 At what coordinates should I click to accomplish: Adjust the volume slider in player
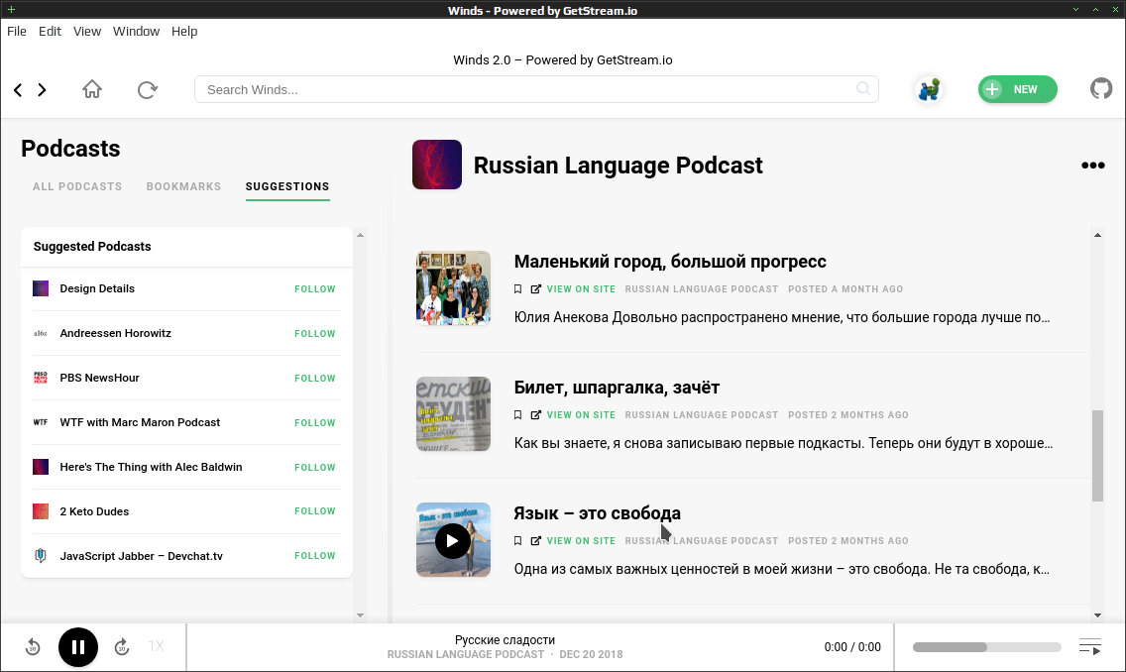(986, 647)
